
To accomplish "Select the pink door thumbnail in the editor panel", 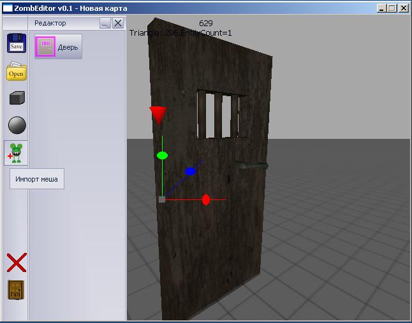I will [x=45, y=47].
